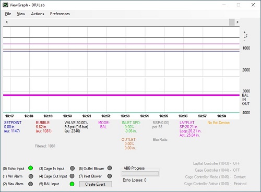261x192 pixels.
Task: Click the graph scrollbar right arrow
Action: pyautogui.click(x=238, y=22)
